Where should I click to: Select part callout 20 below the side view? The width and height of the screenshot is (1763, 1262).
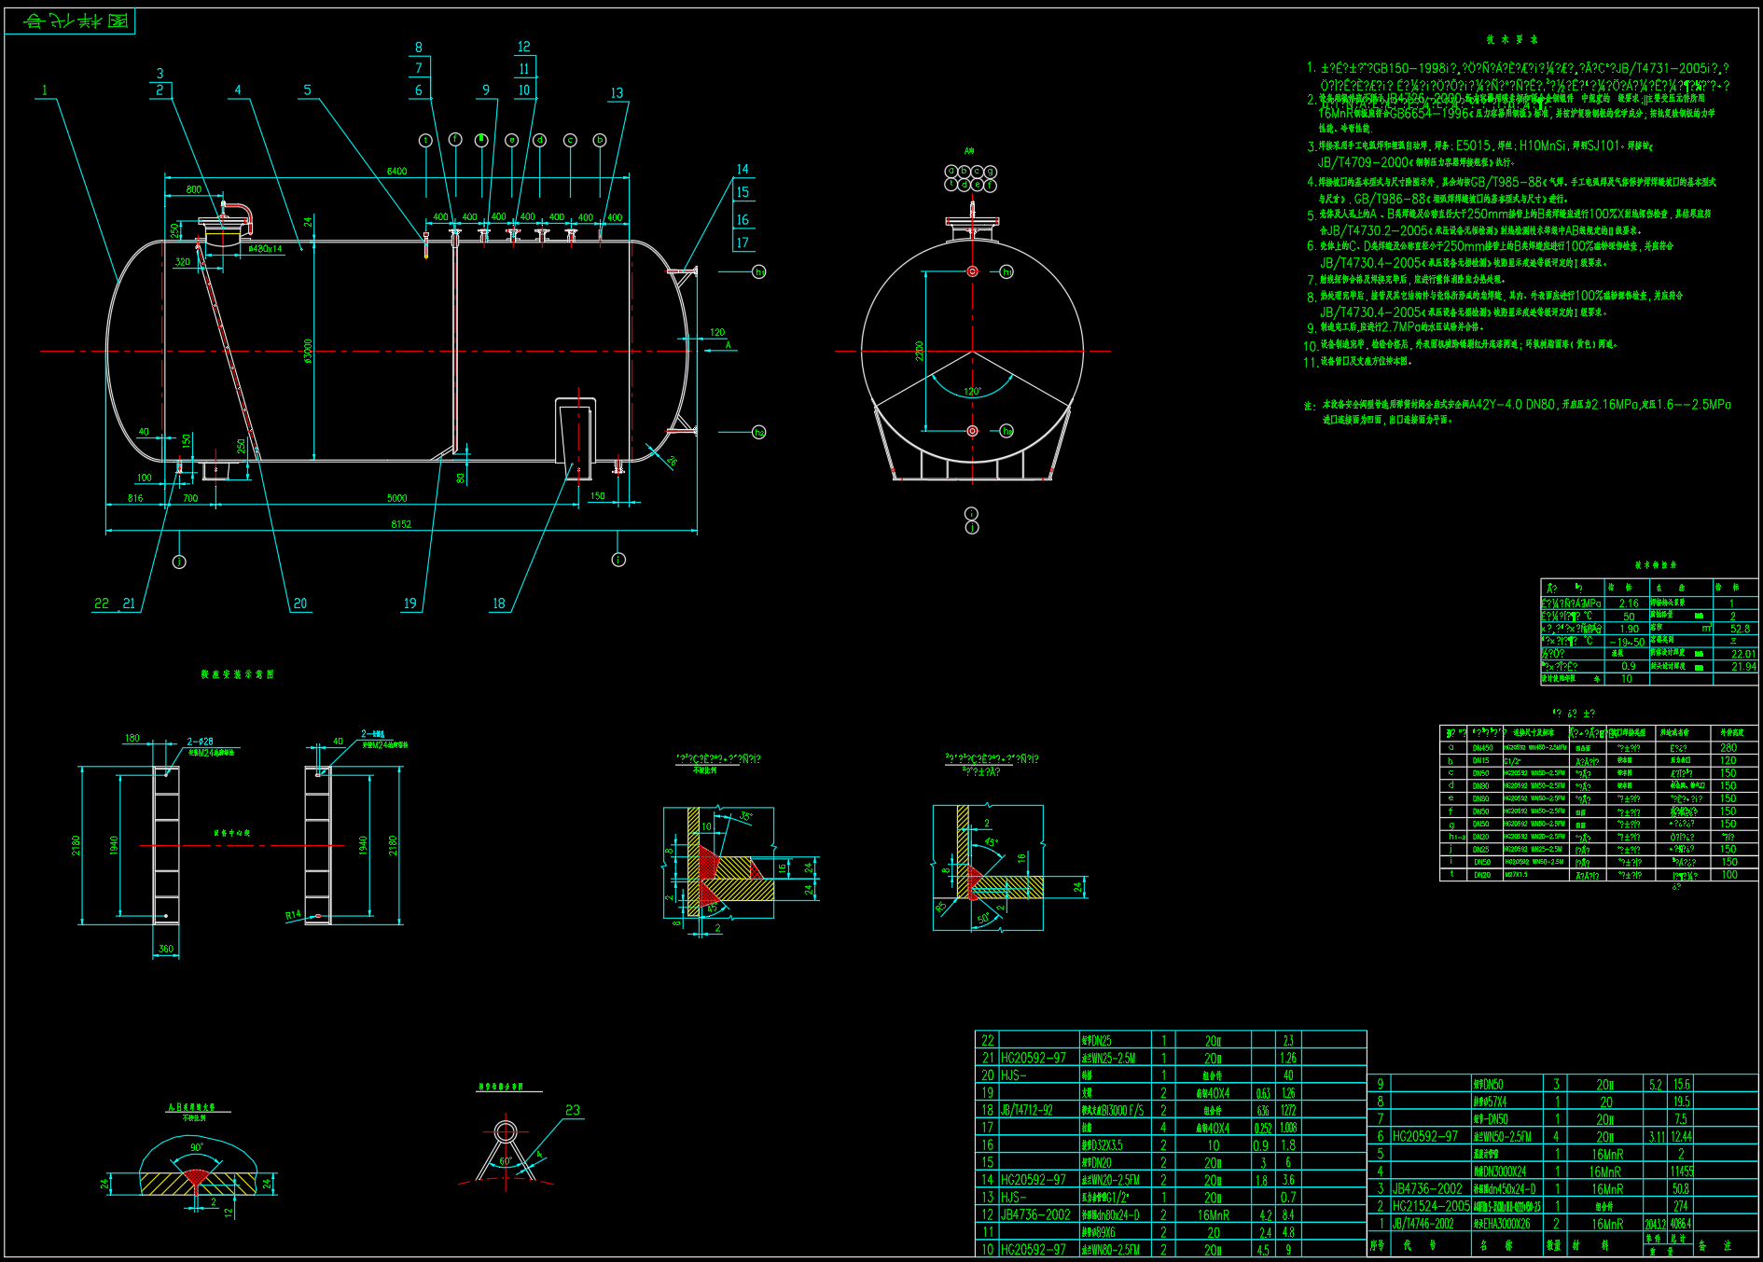299,603
